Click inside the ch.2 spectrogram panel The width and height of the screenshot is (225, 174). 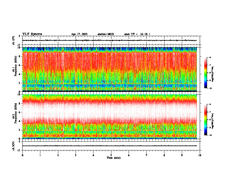click(110, 117)
